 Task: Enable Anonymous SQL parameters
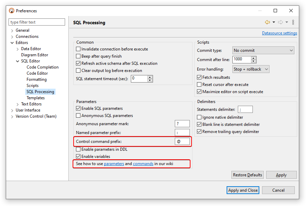[78, 115]
